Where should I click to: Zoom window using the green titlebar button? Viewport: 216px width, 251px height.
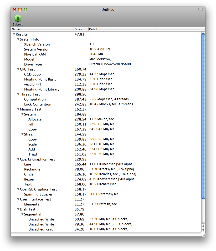(25, 9)
